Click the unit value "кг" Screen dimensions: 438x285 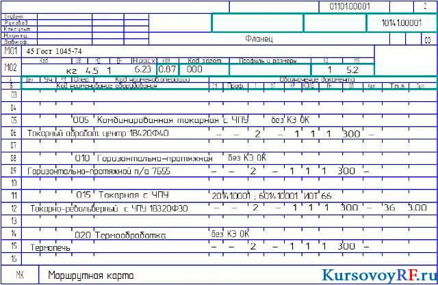(71, 71)
